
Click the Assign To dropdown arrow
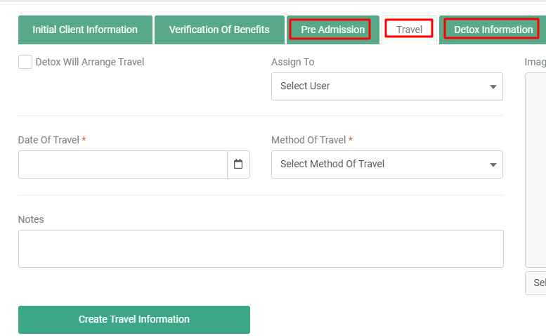pos(493,86)
